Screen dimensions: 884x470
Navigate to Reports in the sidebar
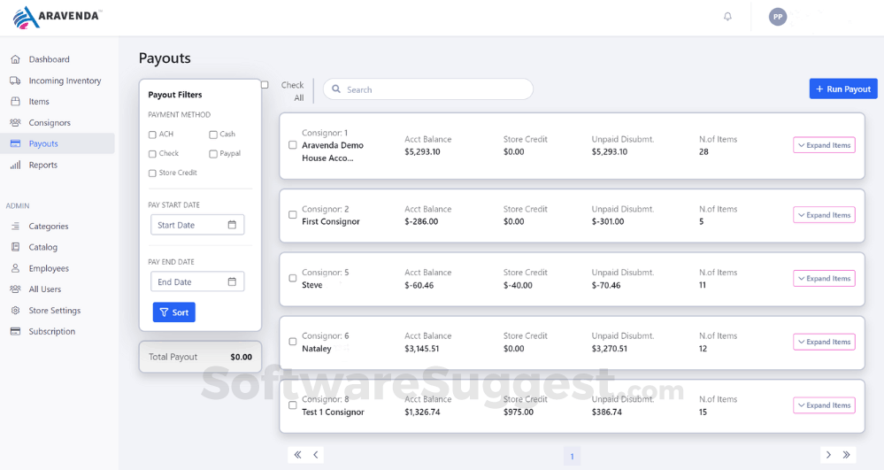pos(42,165)
